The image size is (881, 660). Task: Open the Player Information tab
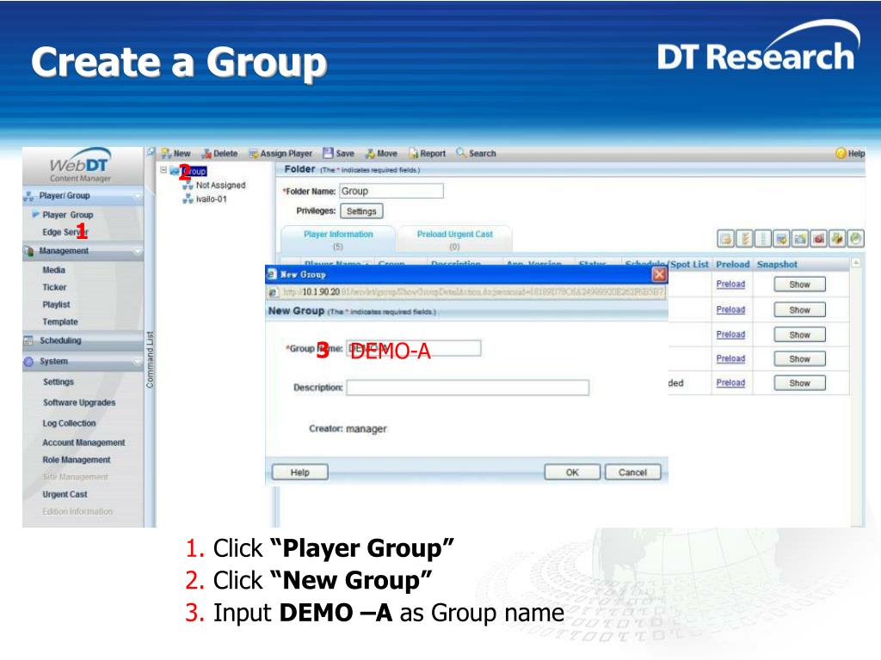pyautogui.click(x=338, y=240)
